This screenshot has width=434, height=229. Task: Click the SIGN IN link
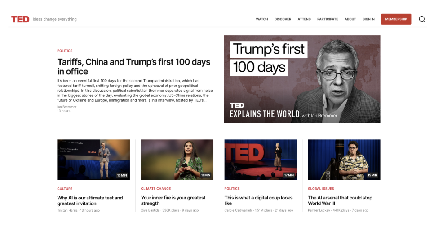coord(368,19)
